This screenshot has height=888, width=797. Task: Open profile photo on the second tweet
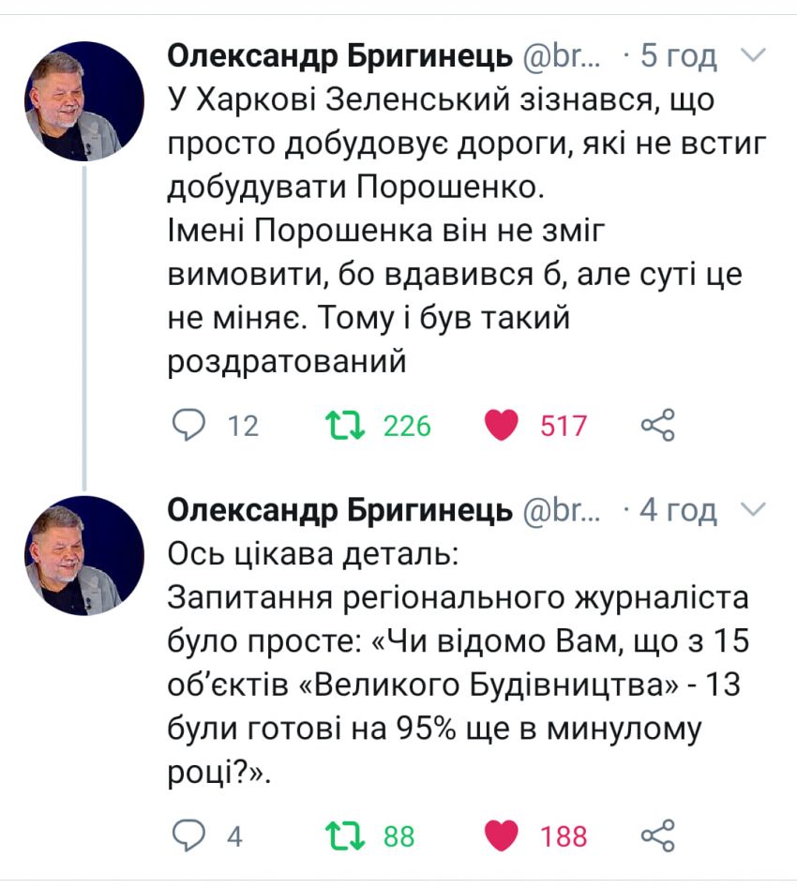click(x=84, y=555)
